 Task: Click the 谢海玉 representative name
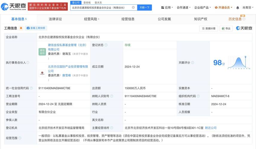pos(66,54)
